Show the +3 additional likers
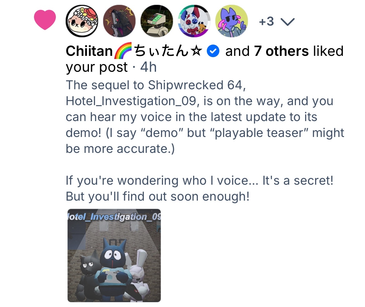Viewport: 365px width, 307px height. pyautogui.click(x=266, y=22)
